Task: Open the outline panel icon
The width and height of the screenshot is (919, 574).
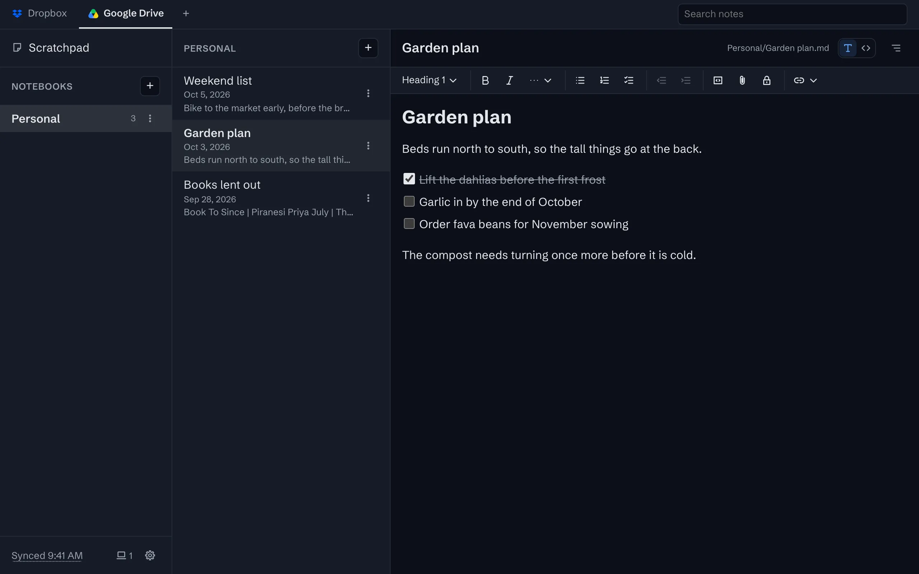Action: (896, 48)
